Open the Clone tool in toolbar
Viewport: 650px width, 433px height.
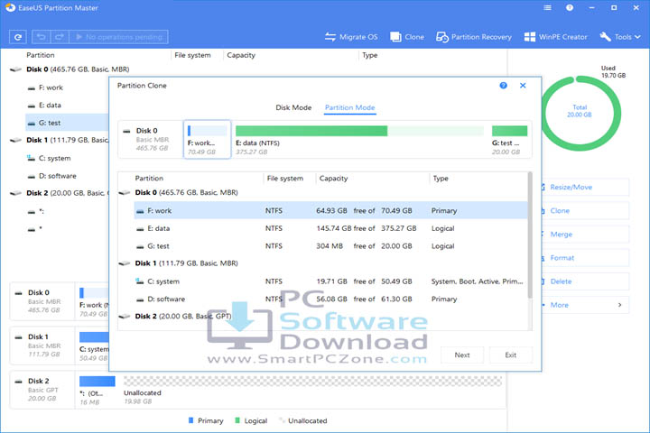pos(407,37)
